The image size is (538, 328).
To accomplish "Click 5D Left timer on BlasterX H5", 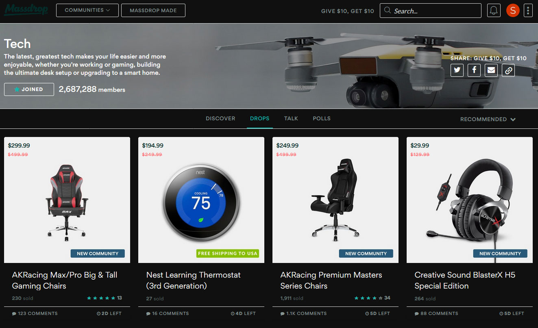I will pyautogui.click(x=512, y=313).
